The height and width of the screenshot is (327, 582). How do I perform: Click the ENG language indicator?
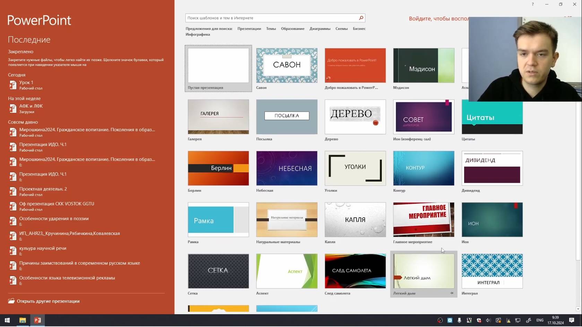click(540, 320)
